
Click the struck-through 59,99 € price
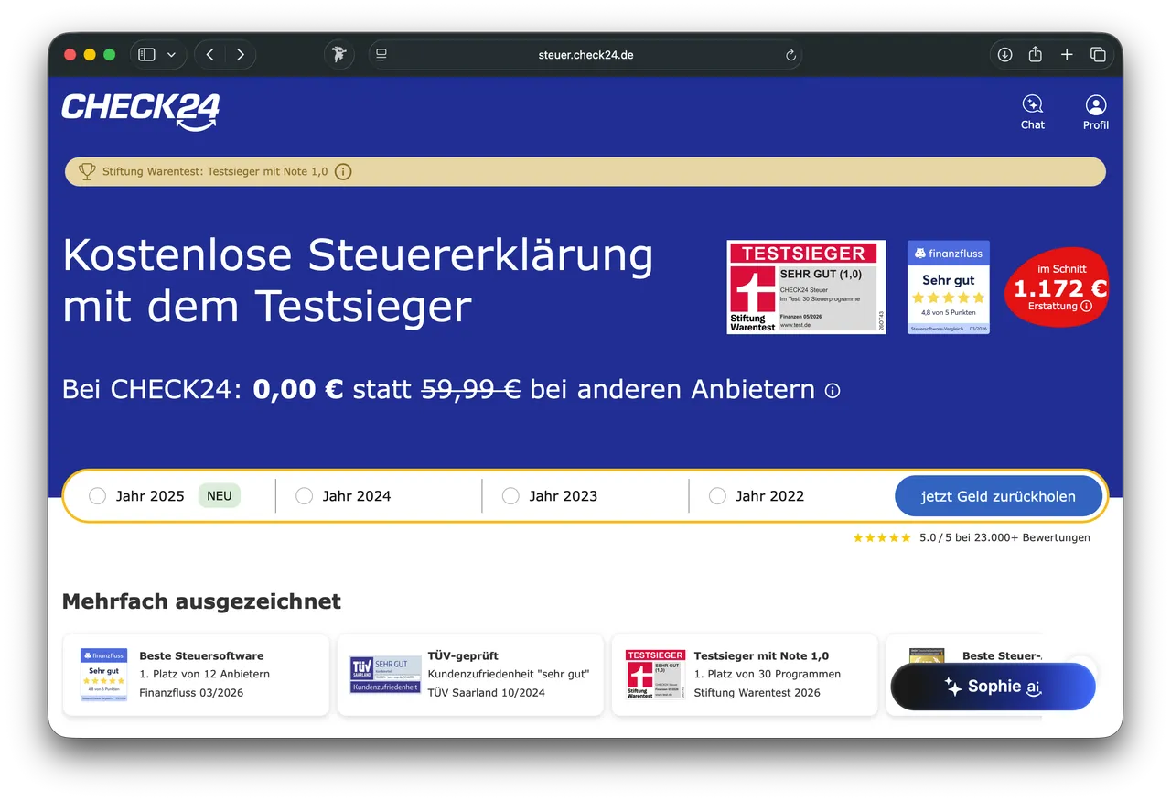click(x=470, y=390)
